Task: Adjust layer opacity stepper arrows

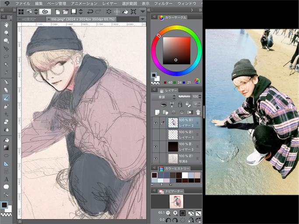Action: tap(200, 96)
